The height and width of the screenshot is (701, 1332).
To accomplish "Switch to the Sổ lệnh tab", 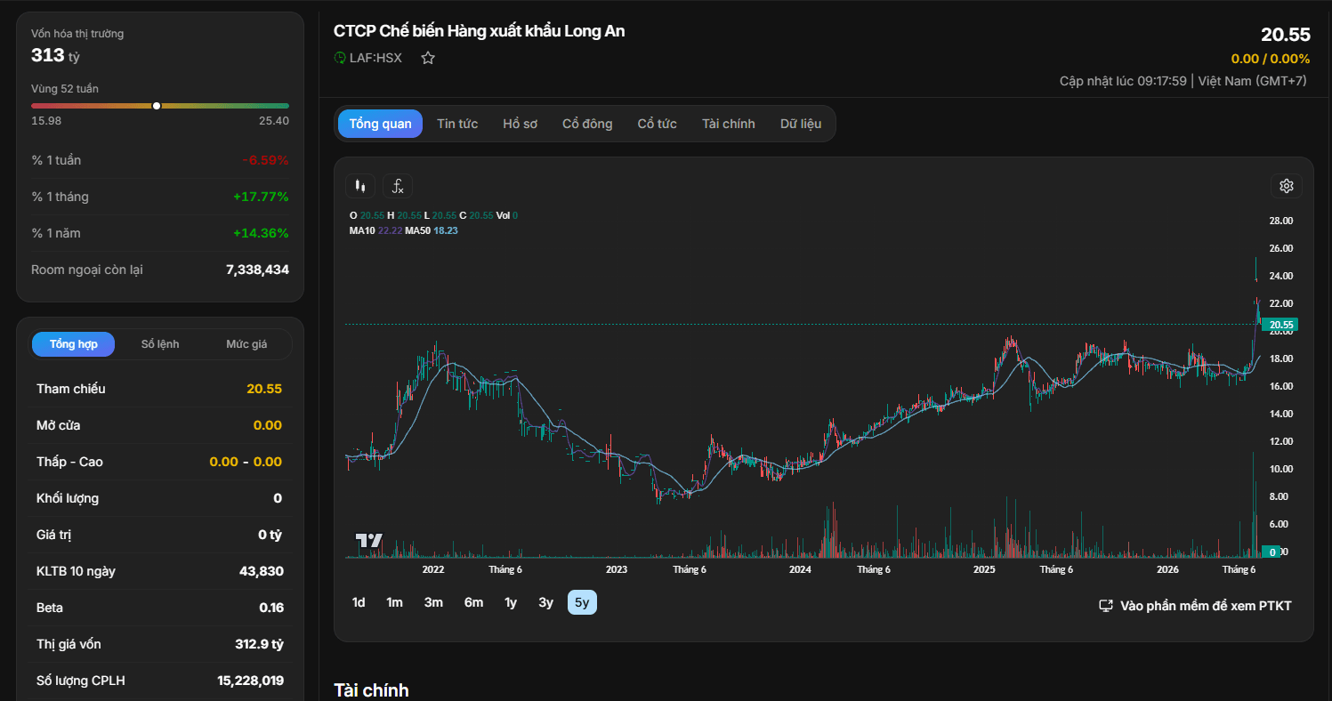I will pos(160,344).
